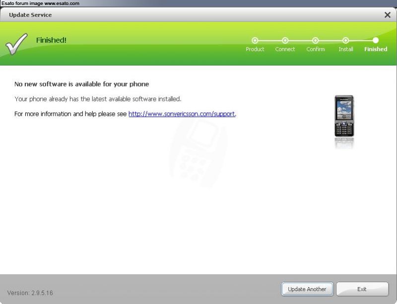
Task: Click the Sony Ericsson phone image
Action: click(x=344, y=116)
